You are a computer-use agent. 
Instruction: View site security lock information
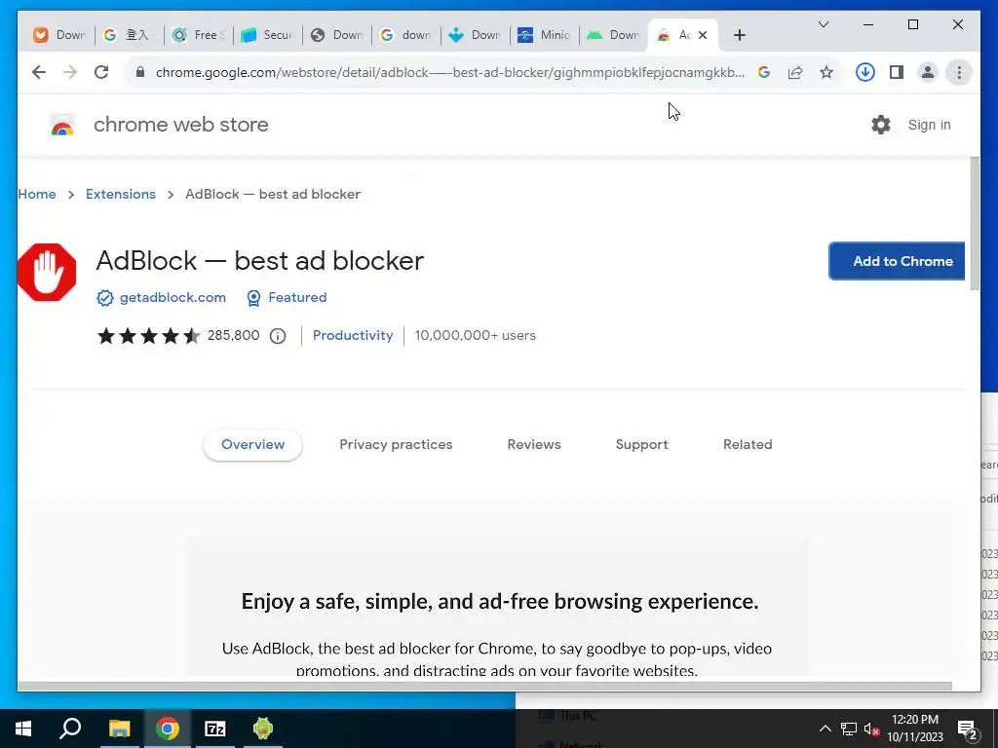coord(140,72)
